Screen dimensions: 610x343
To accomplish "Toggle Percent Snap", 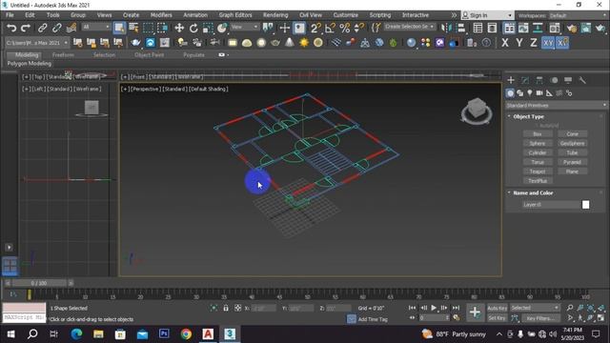I will [x=345, y=28].
